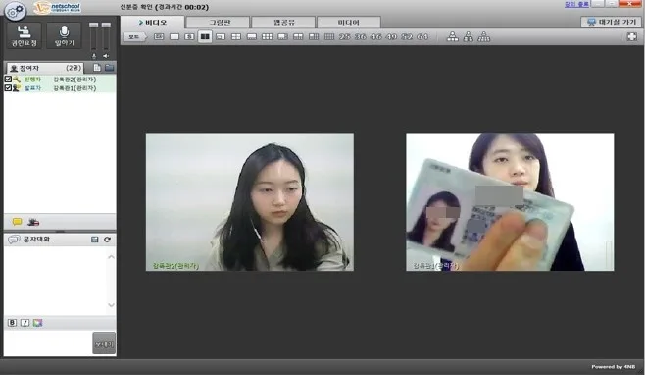Click the 보내기 send button
Screen dimensions: 645x375
(104, 343)
